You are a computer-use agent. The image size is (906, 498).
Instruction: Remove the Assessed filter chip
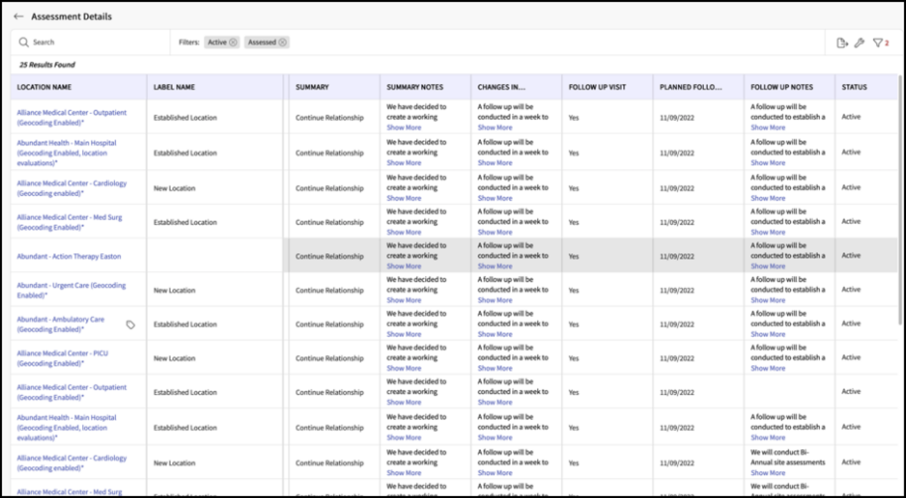pyautogui.click(x=283, y=42)
